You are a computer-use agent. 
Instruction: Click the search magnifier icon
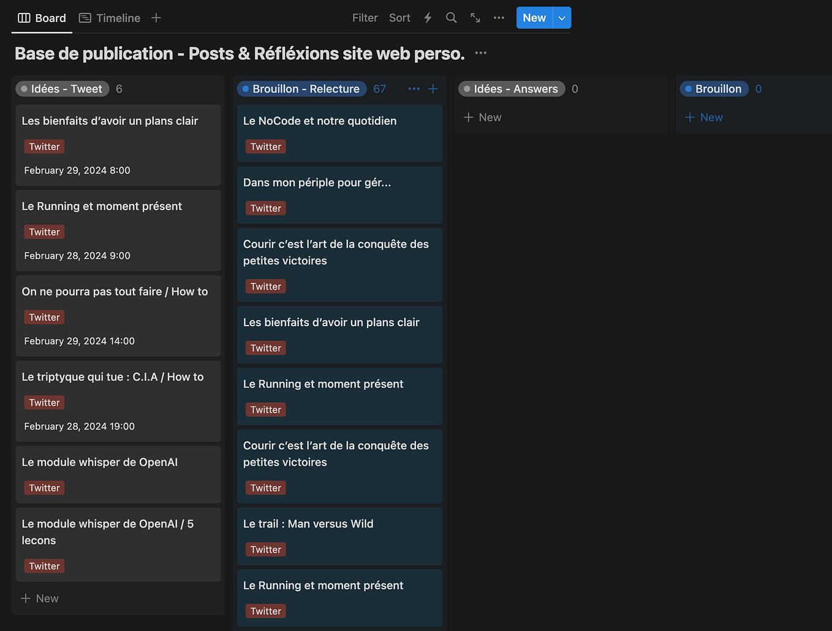(451, 18)
